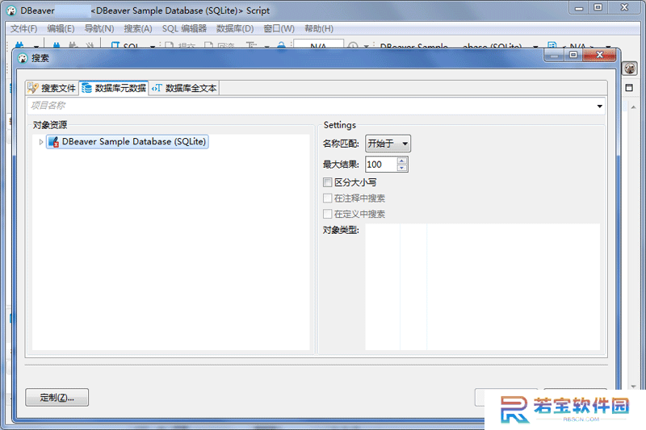Click the SQLite database icon in tree
Viewport: 646px width, 430px height.
pos(53,142)
